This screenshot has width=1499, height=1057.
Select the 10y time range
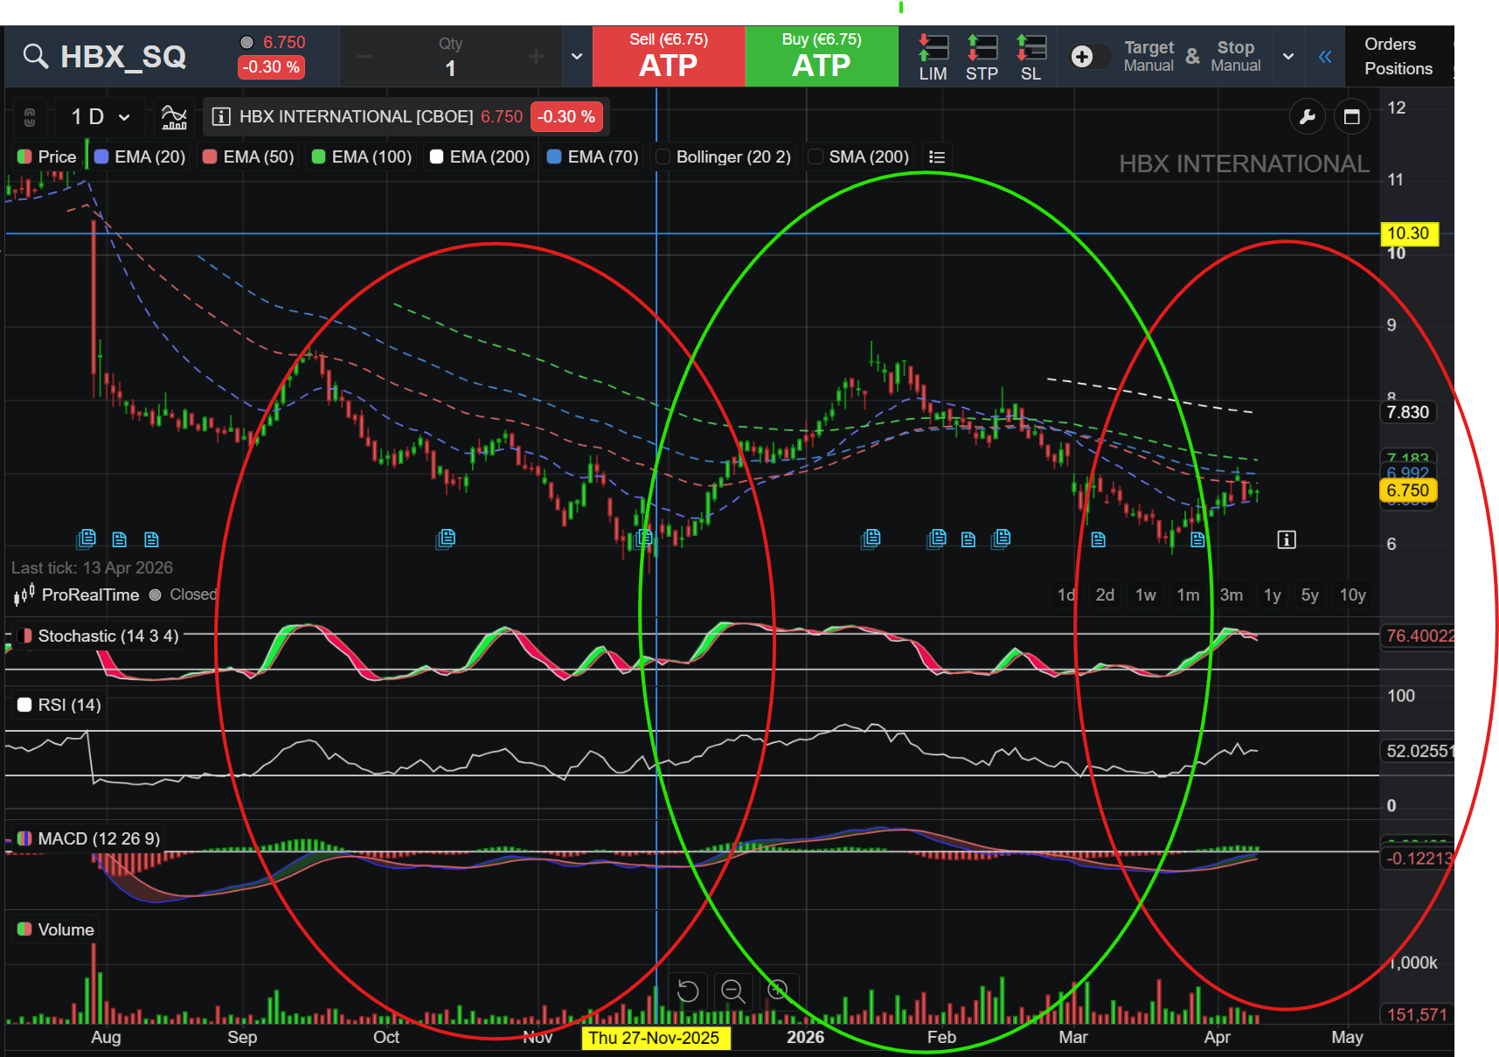[1352, 595]
